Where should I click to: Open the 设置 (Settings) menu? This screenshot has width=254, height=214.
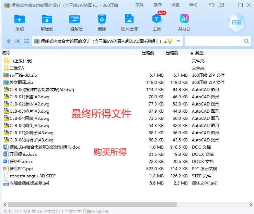[x=175, y=5]
